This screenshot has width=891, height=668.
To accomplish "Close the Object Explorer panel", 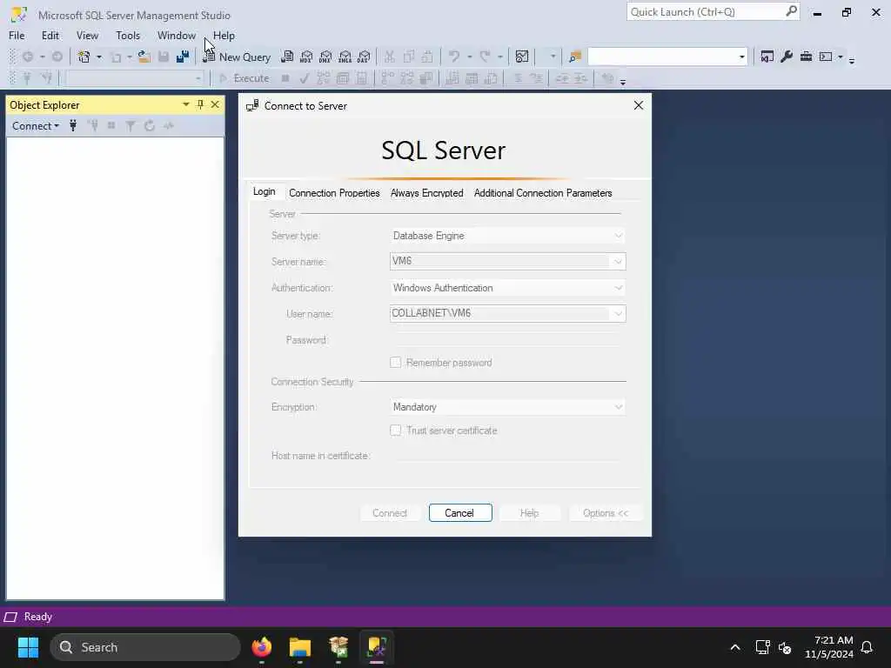I will [215, 104].
